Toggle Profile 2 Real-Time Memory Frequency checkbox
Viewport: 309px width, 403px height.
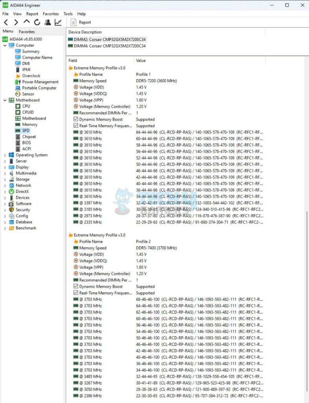click(76, 293)
